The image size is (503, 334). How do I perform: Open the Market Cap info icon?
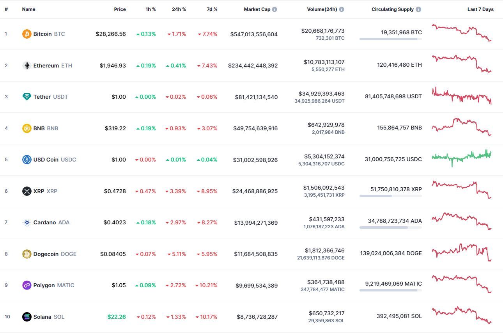tap(275, 9)
